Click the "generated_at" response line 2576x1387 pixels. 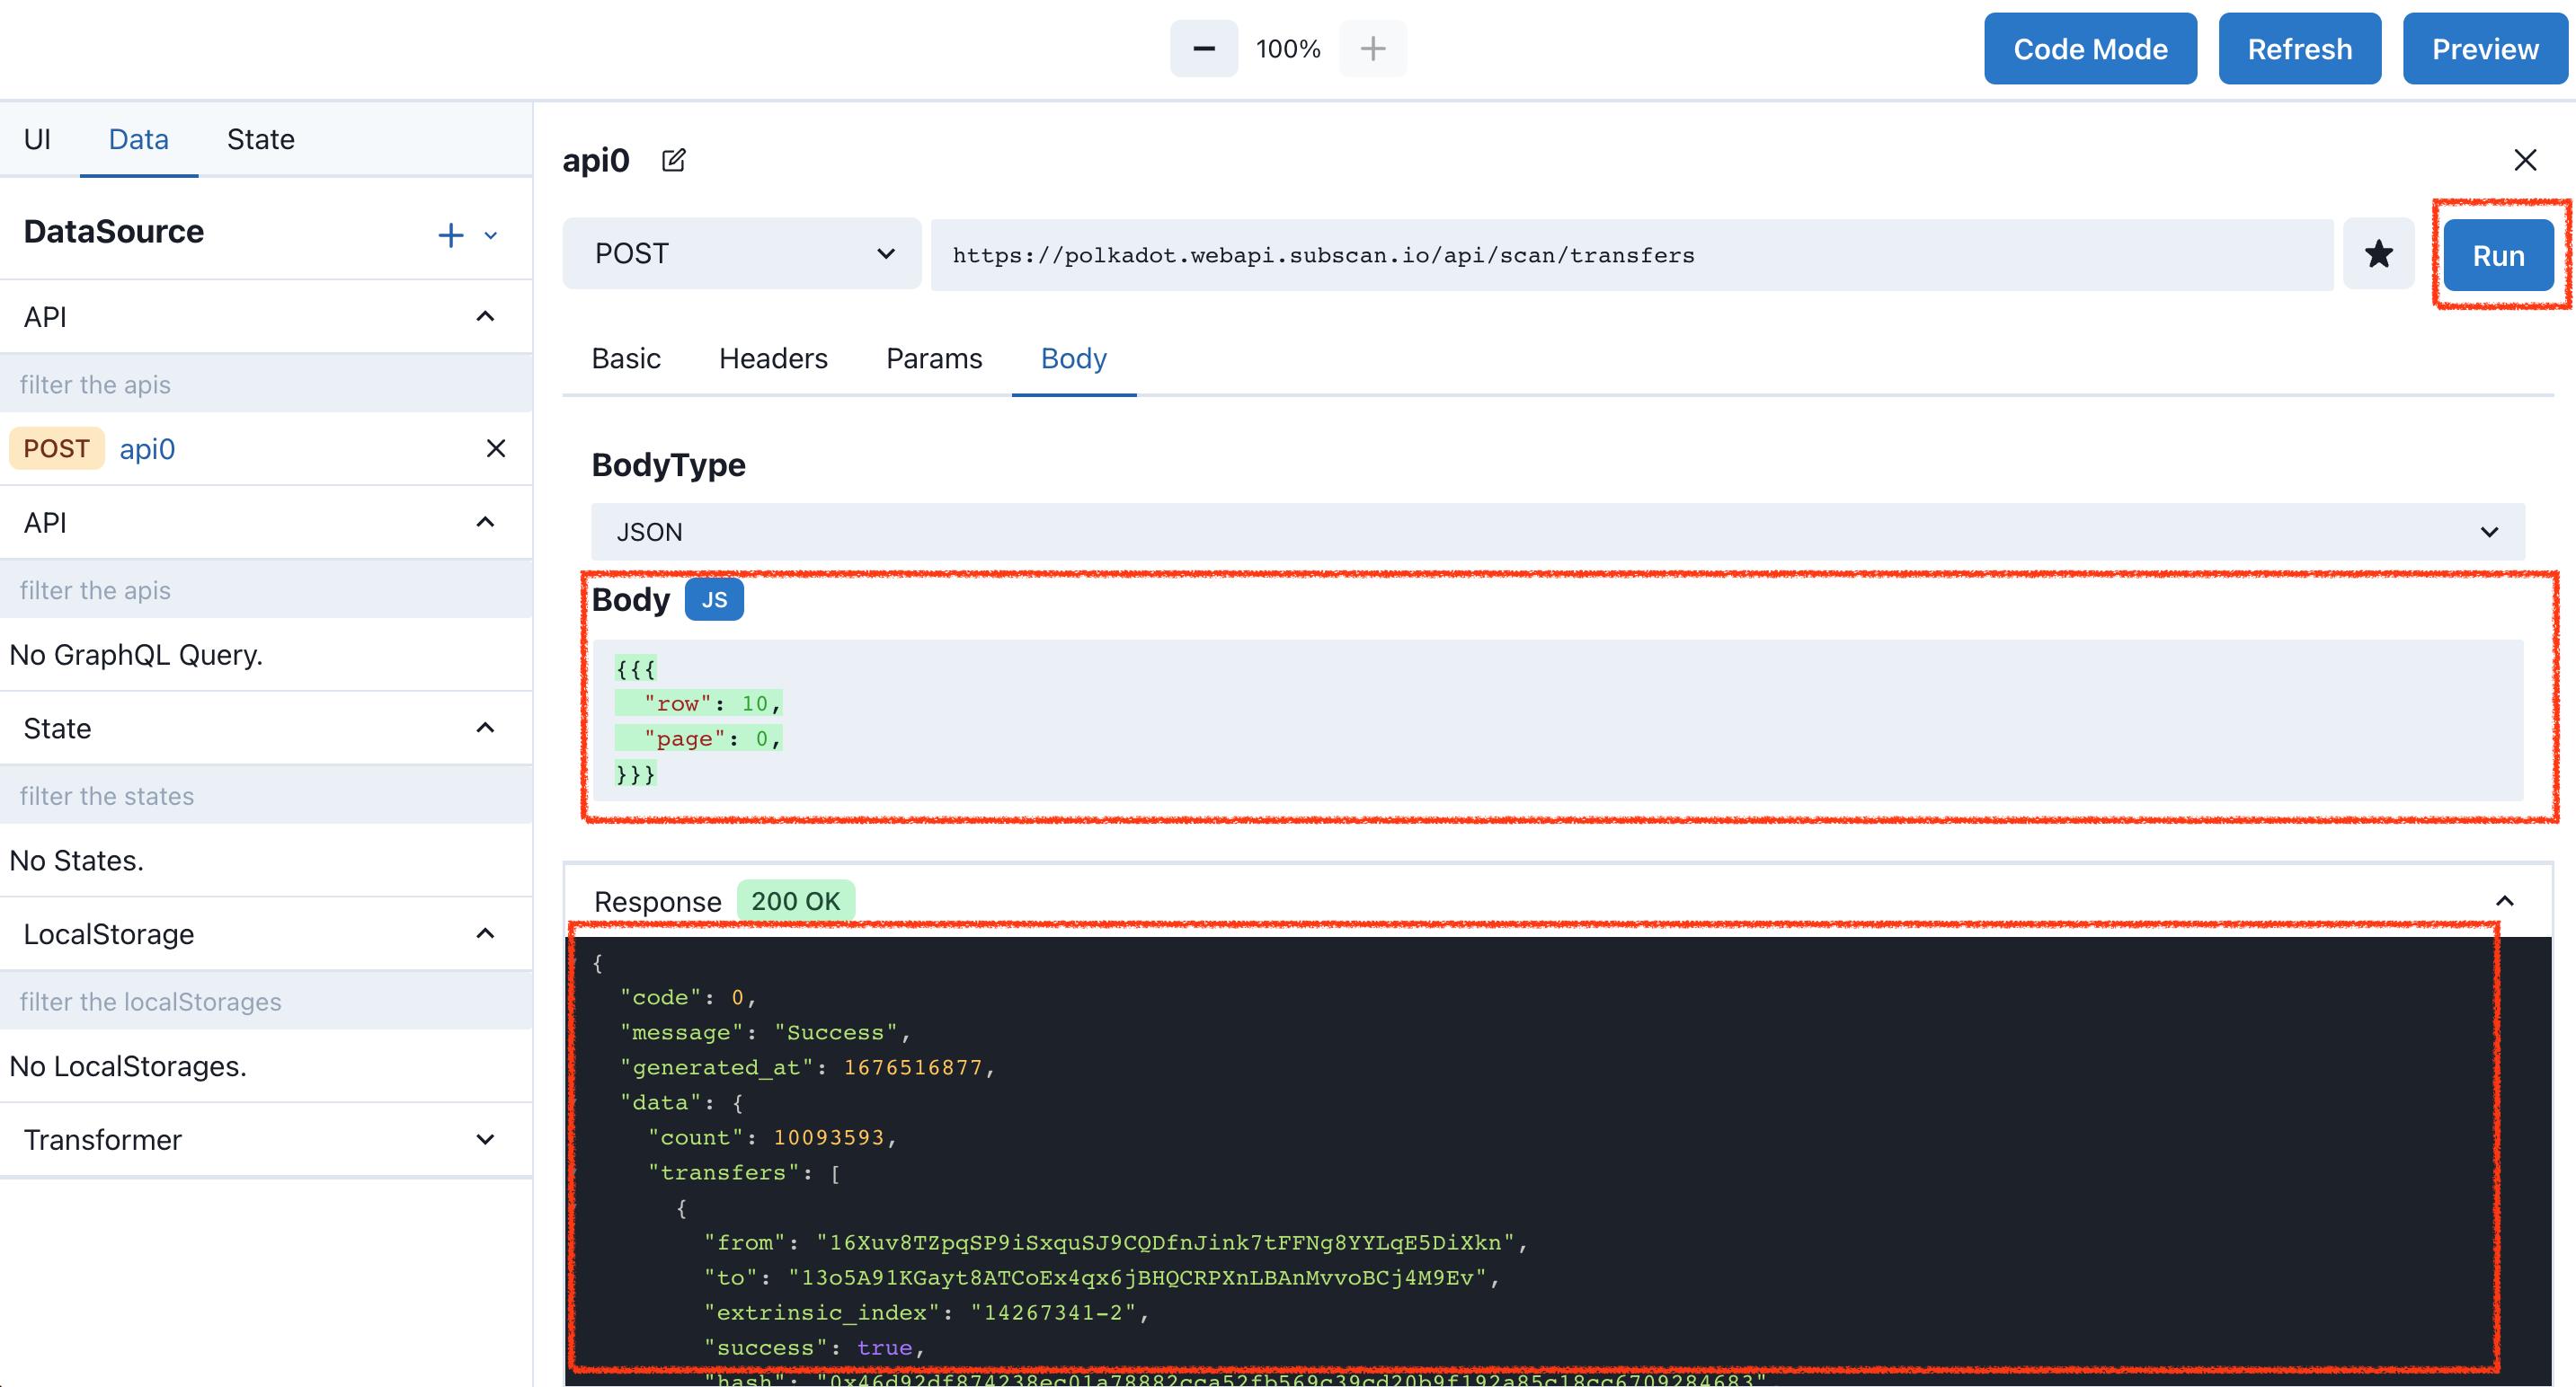tap(808, 1067)
